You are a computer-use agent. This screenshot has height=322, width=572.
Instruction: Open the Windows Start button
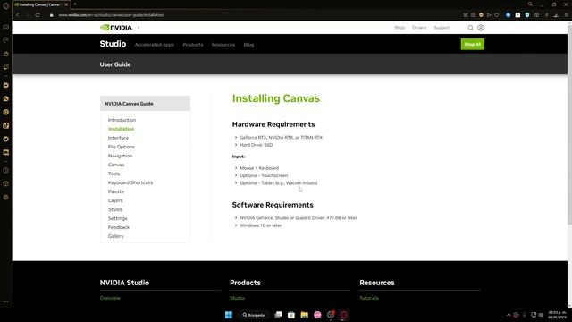point(229,315)
